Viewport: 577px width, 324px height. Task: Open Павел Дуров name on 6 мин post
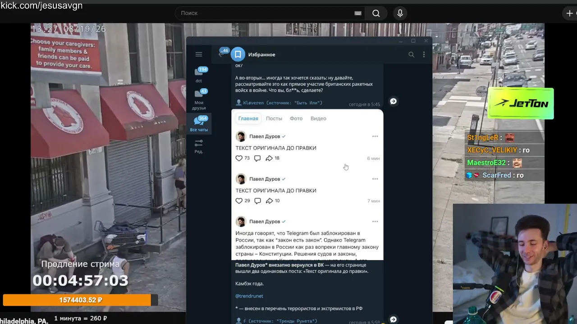coord(265,136)
